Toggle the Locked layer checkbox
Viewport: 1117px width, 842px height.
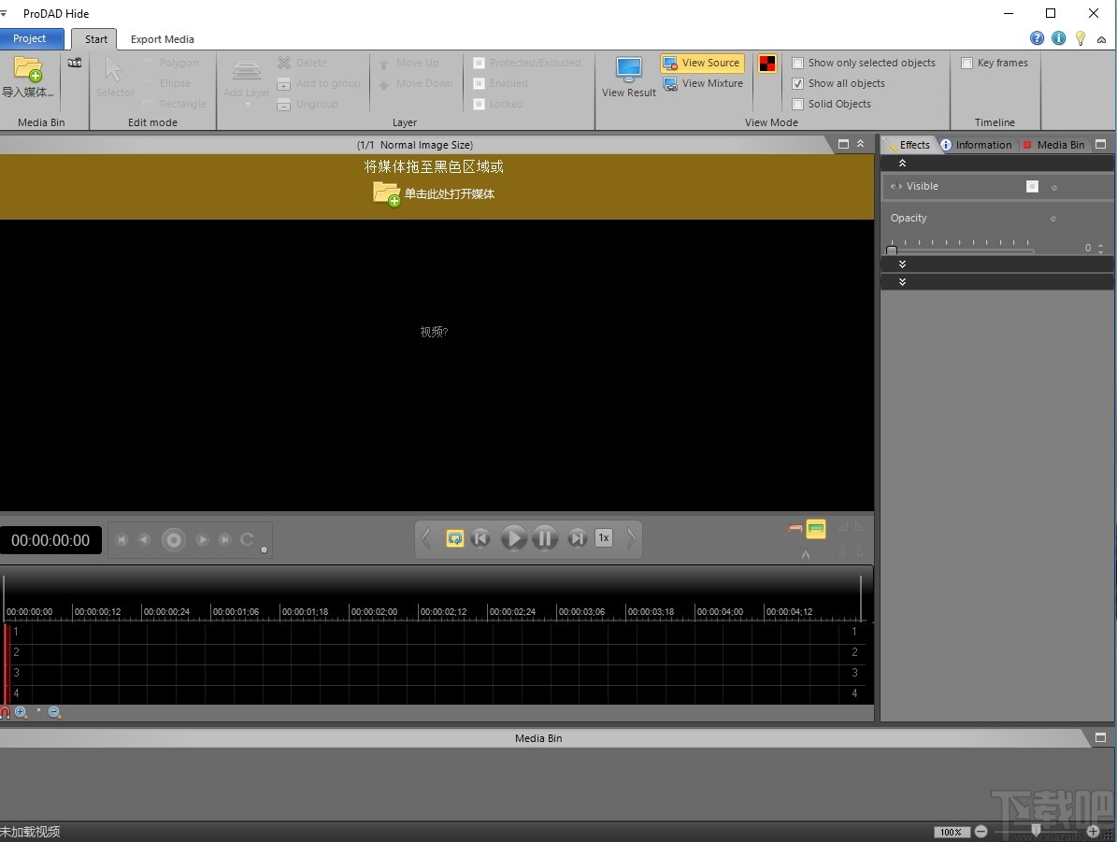[x=480, y=104]
